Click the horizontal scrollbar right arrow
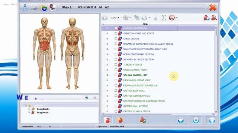 pos(213,114)
